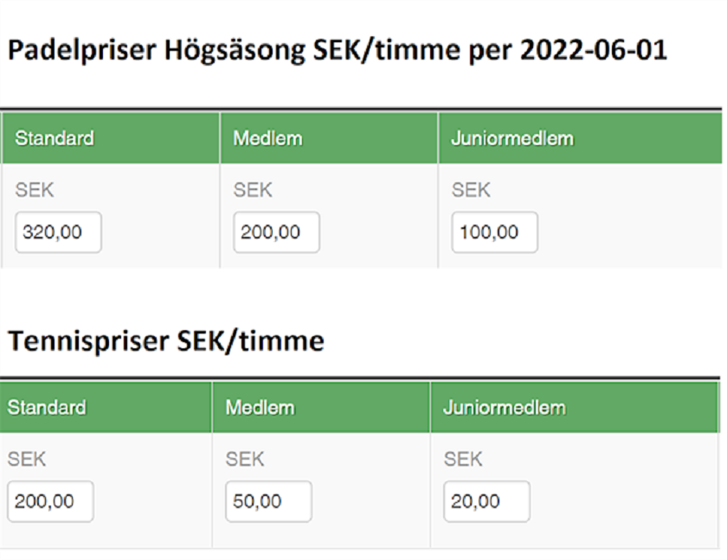727x560 pixels.
Task: Click the padel Standard price field 320,00
Action: 58,232
